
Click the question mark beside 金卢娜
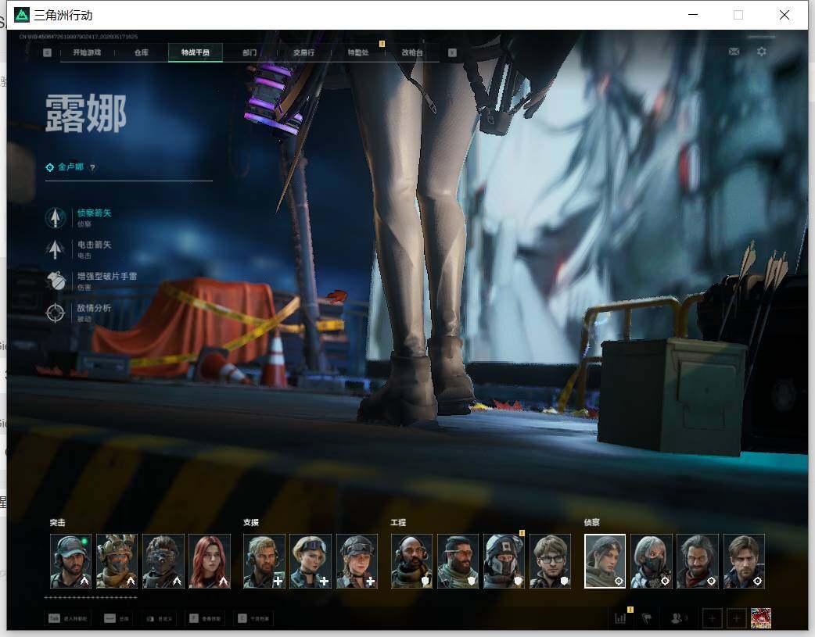[92, 167]
